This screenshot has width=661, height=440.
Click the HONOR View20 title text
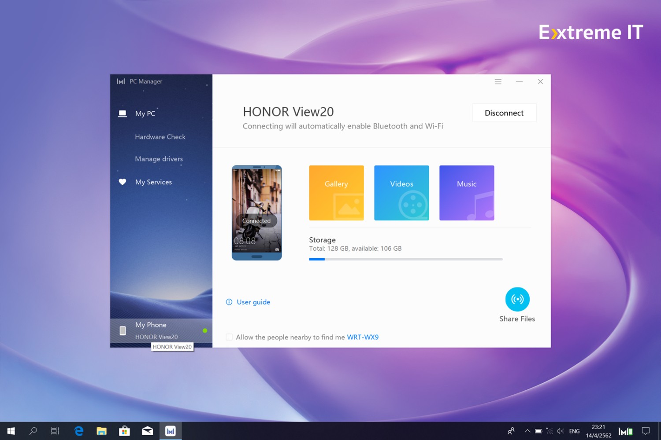(x=288, y=112)
